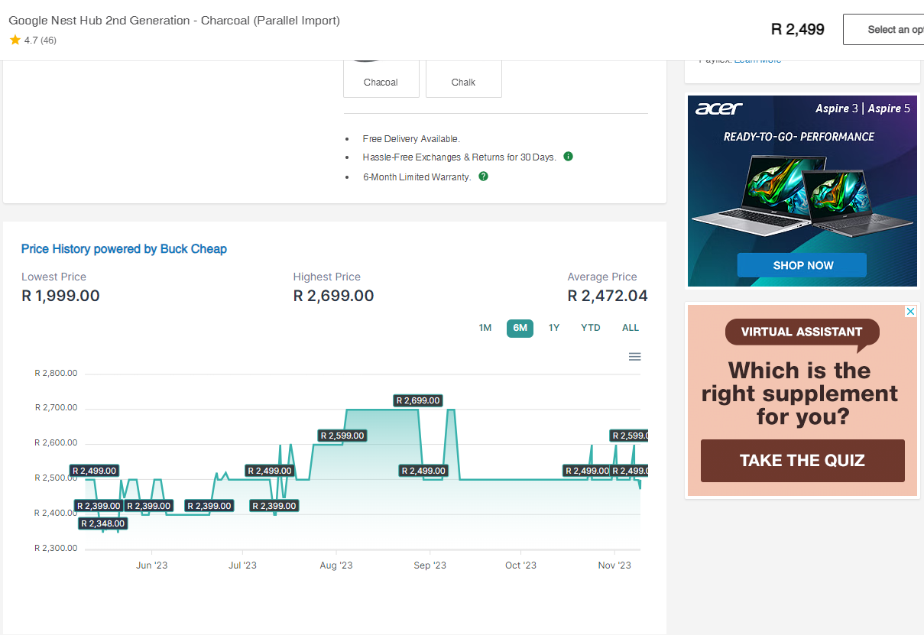Click SHOP NOW in the Acer ad
Screen dimensions: 924x635
pos(802,265)
